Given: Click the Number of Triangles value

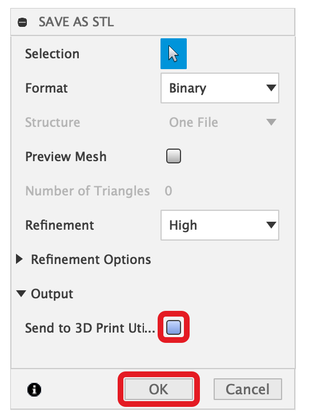Looking at the screenshot, I should 168,191.
